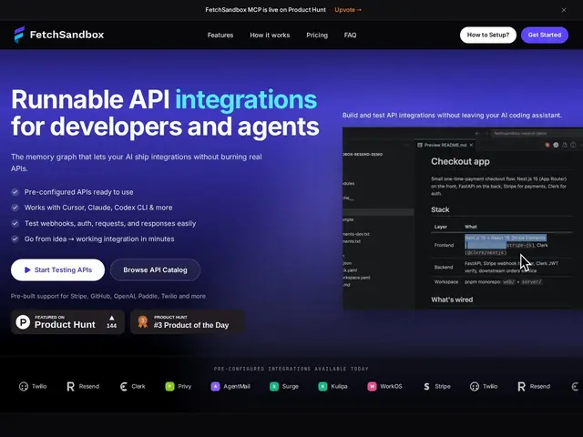Click text Pre-built support for Stripe, GitHub
The width and height of the screenshot is (583, 437).
pyautogui.click(x=107, y=296)
